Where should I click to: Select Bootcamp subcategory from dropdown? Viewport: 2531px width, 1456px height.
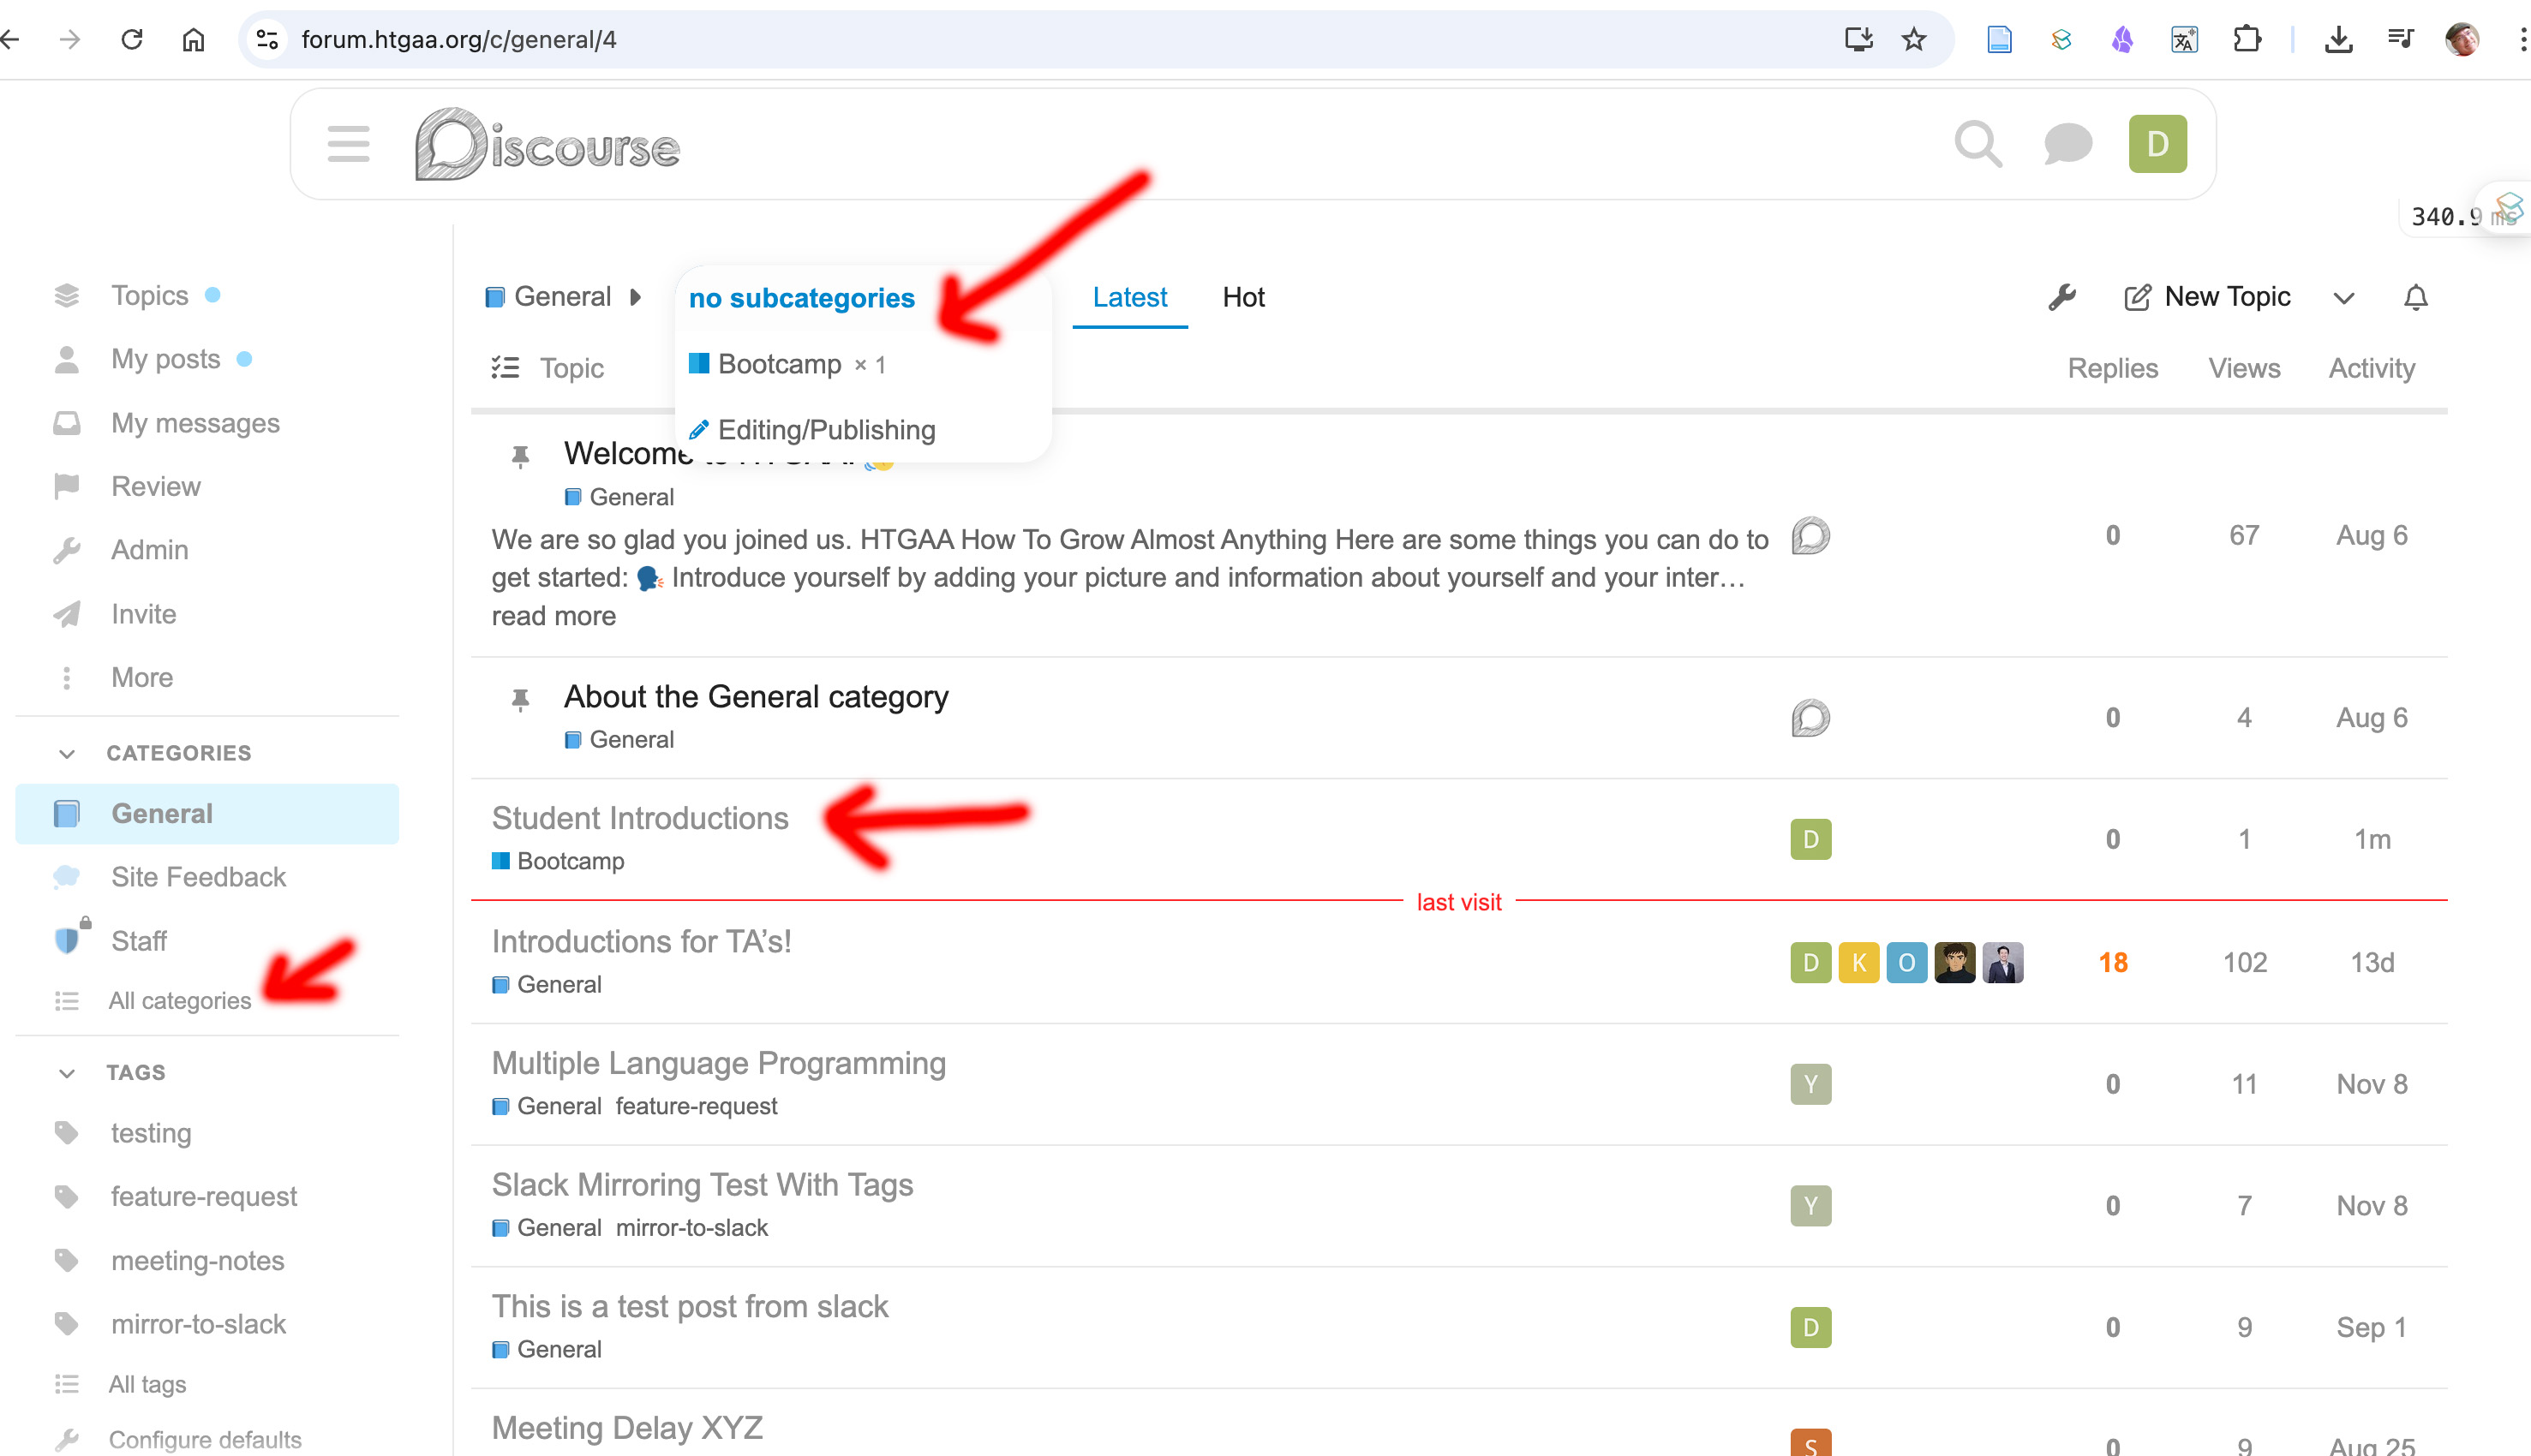tap(780, 364)
